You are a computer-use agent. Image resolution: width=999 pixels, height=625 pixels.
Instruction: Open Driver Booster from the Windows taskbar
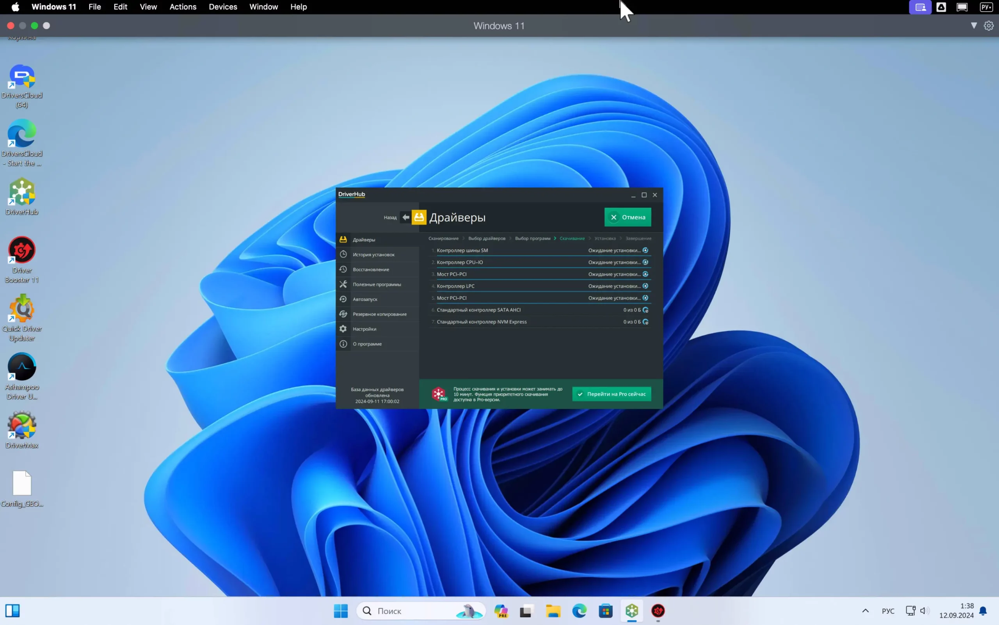tap(658, 611)
